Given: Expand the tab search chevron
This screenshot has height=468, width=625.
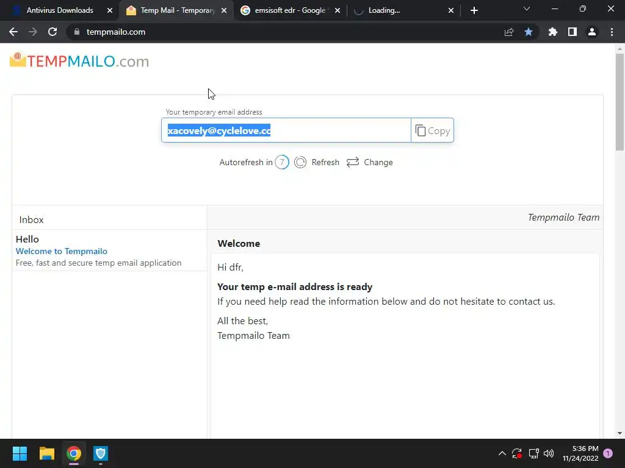Looking at the screenshot, I should (527, 9).
